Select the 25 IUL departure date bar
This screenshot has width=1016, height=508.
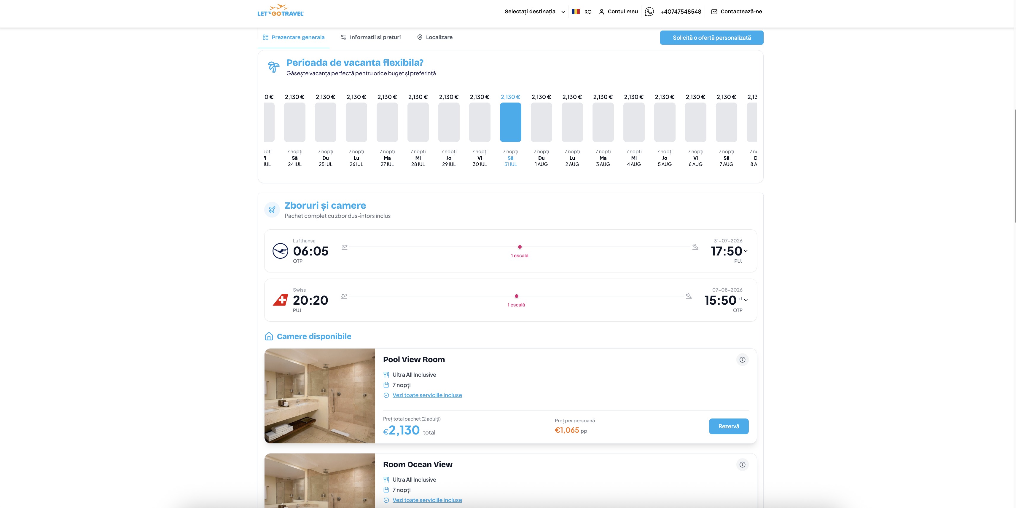pos(325,122)
